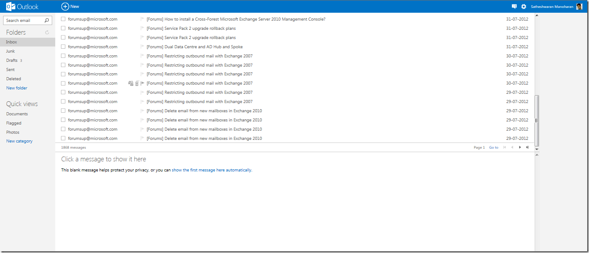Click the user profile picture
This screenshot has width=589, height=253.
click(x=579, y=7)
